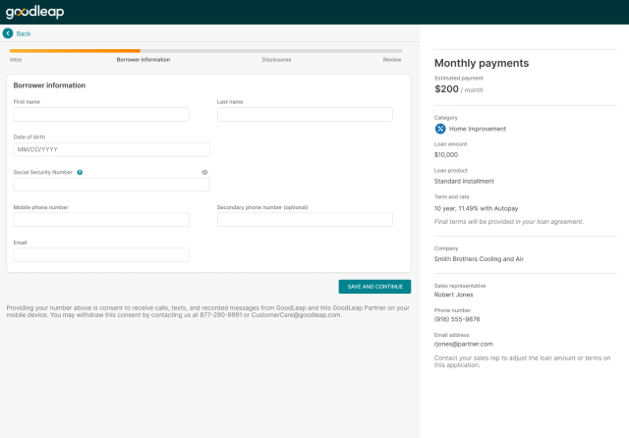Click the Home Improvement category icon
Image resolution: width=629 pixels, height=438 pixels.
[x=440, y=128]
